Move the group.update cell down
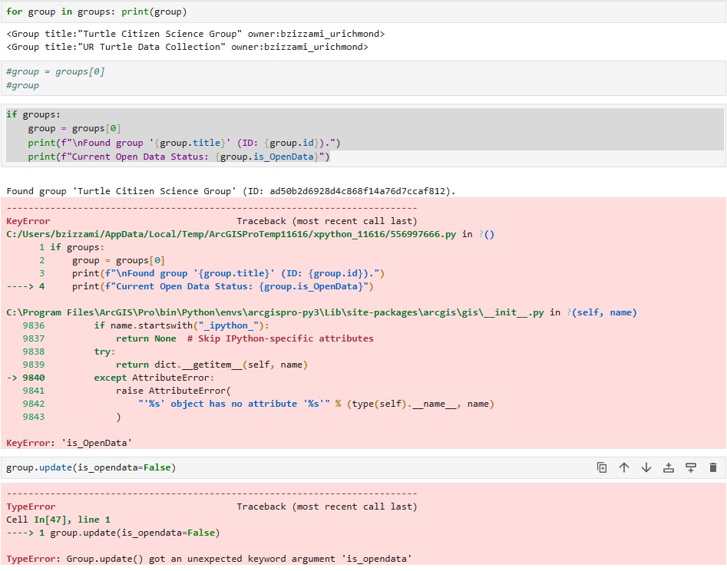This screenshot has width=727, height=571. (646, 467)
